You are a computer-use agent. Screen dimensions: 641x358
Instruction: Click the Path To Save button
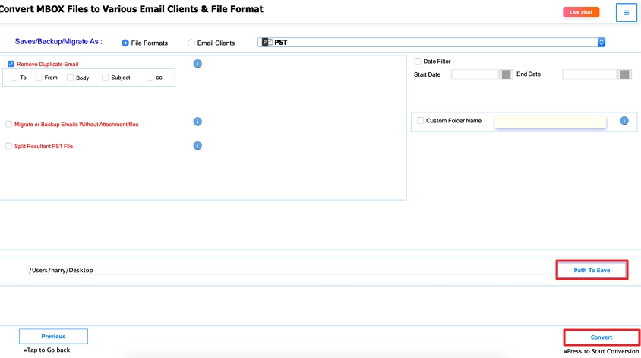(592, 271)
